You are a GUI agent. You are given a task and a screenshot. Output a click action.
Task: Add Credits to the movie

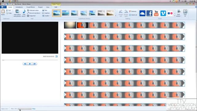(46, 16)
